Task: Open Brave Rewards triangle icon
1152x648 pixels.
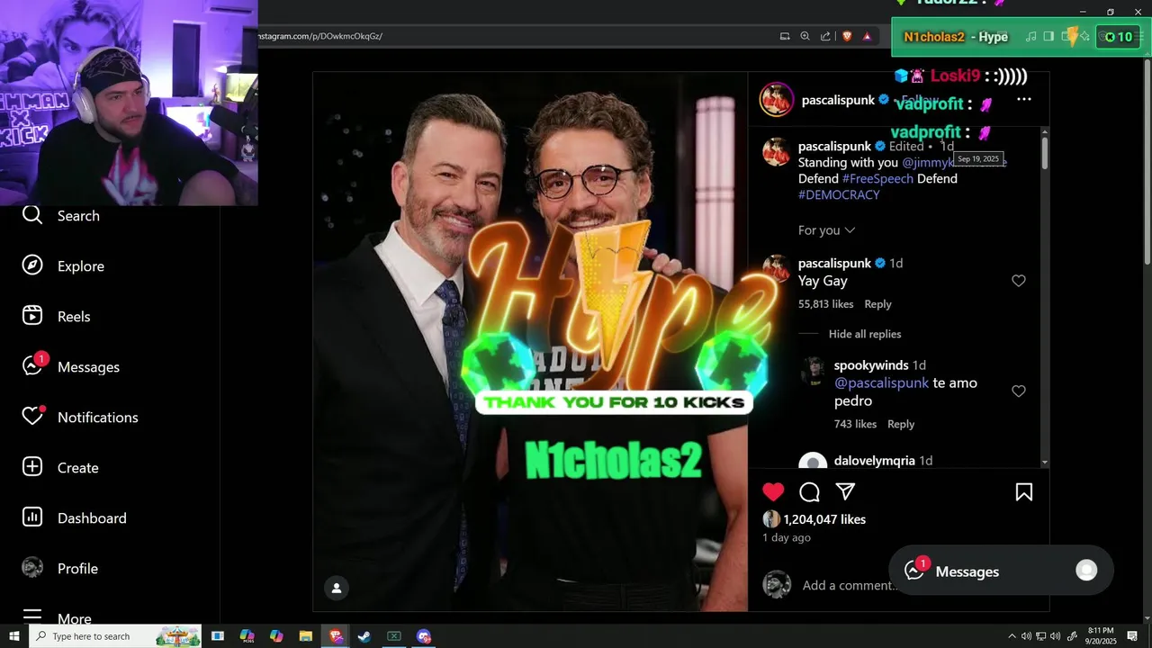Action: 868,36
